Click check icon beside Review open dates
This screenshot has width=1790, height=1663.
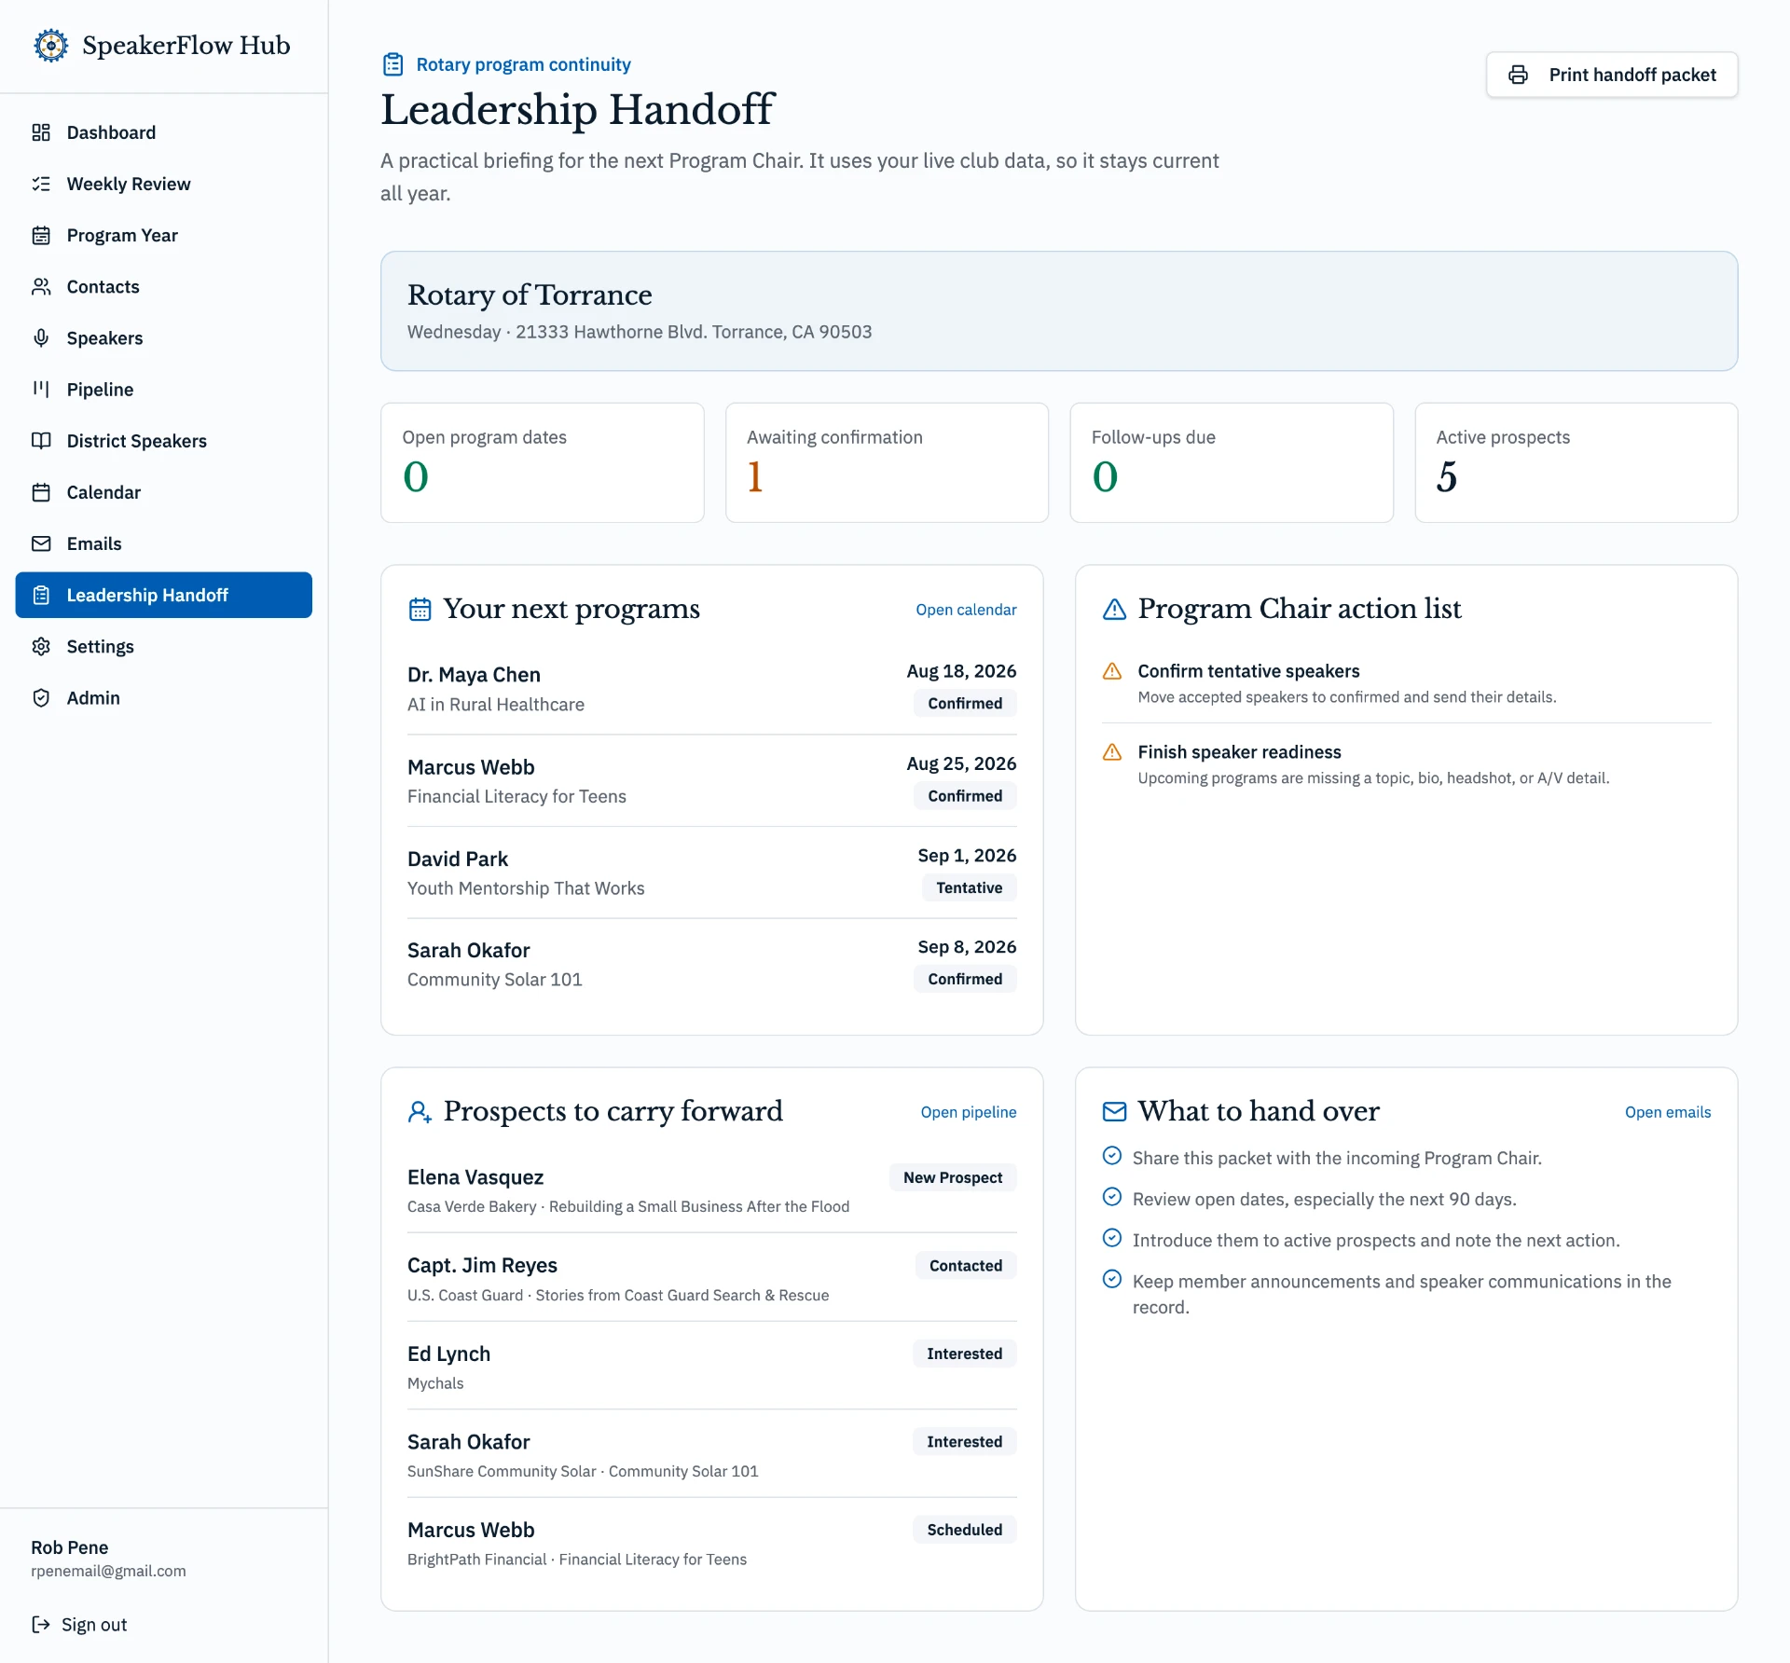[1112, 1197]
